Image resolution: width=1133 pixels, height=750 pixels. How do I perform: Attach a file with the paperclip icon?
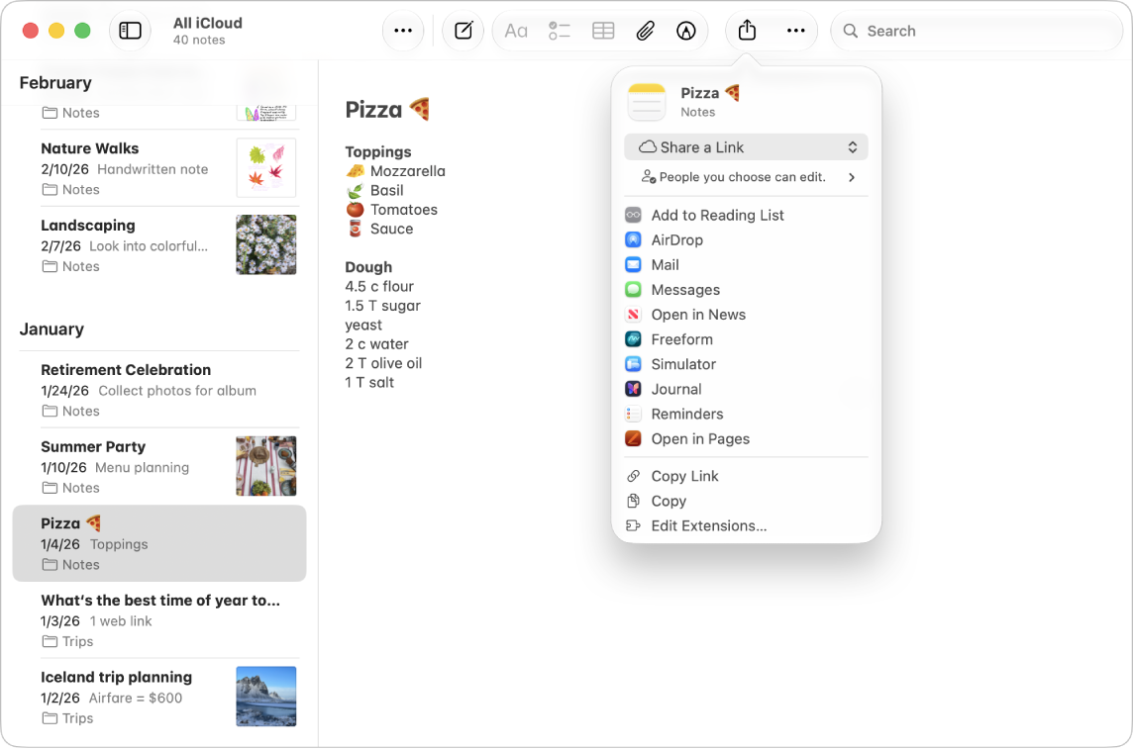(x=646, y=31)
